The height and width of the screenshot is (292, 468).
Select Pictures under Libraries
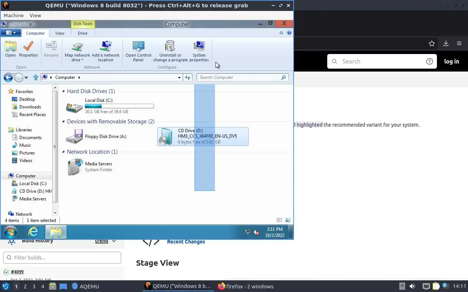27,153
